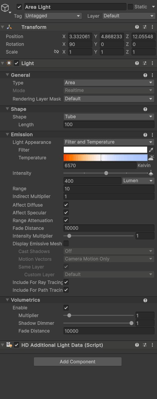Viewport: 157px width, 399px height.
Task: Click the GameObject cube icon picker
Action: coord(5,8)
